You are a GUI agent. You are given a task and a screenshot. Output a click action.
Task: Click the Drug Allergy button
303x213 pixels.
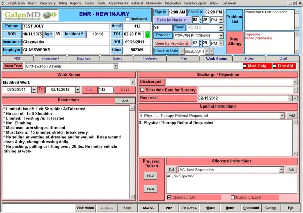pos(234,43)
